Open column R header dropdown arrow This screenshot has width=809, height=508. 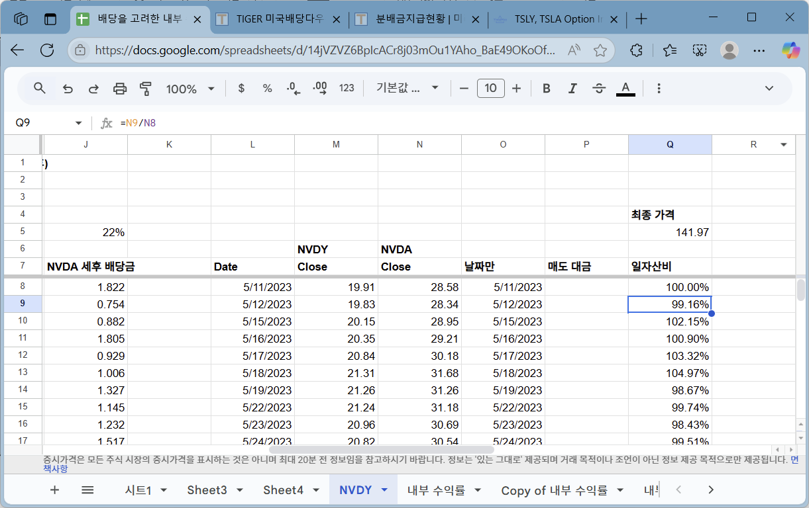click(x=784, y=145)
